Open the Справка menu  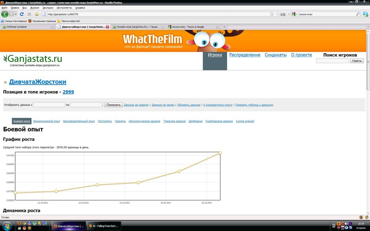[80, 8]
